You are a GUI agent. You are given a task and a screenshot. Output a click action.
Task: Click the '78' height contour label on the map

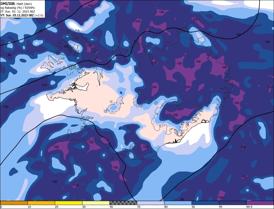[x=135, y=42]
